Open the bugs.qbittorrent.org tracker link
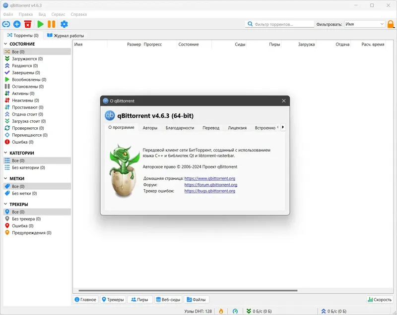The height and width of the screenshot is (315, 397). [x=209, y=191]
